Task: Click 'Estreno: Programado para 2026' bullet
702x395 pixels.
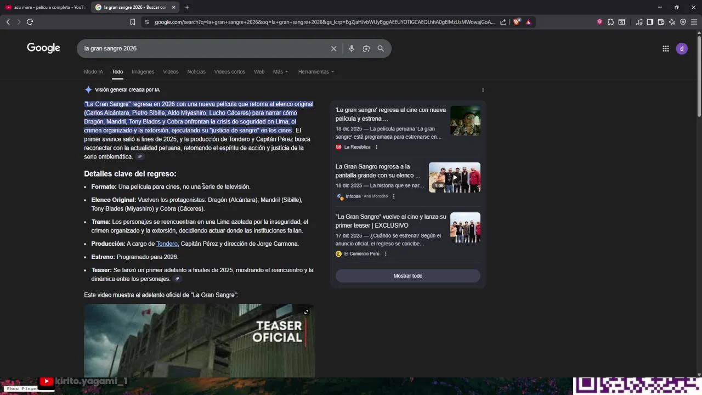Action: click(x=134, y=257)
